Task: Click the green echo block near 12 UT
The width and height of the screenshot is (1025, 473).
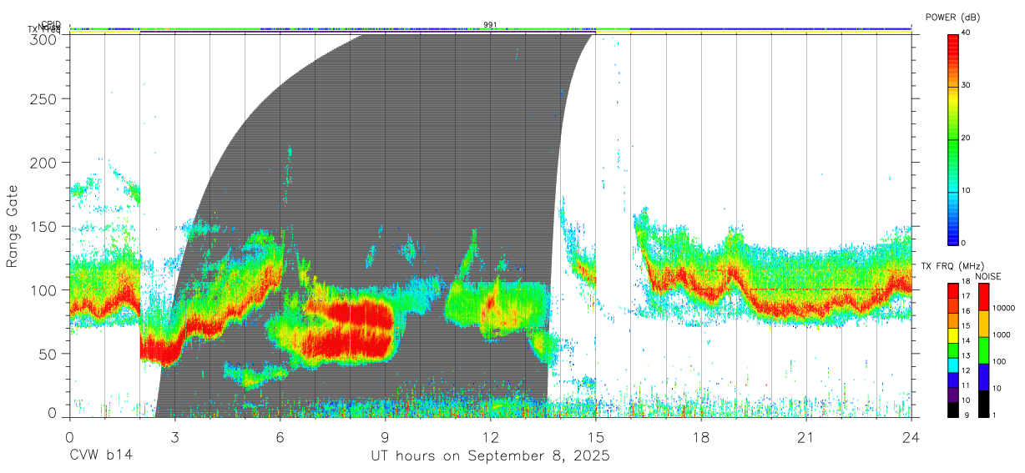Action: click(497, 307)
